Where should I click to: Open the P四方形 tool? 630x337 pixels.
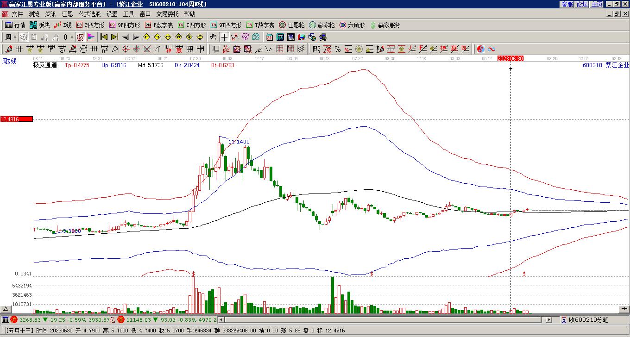tap(90, 25)
